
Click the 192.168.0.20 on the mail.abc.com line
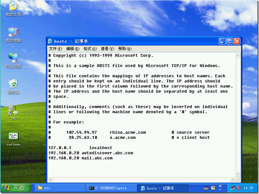pyautogui.click(x=64, y=158)
